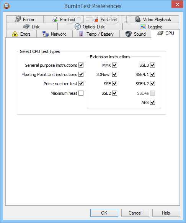Click the hard drive Disk icon
The image size is (186, 223).
26,26
